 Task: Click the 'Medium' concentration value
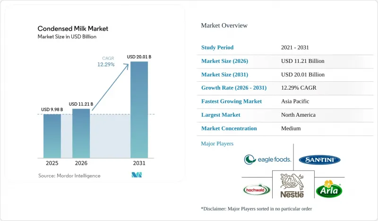click(291, 128)
